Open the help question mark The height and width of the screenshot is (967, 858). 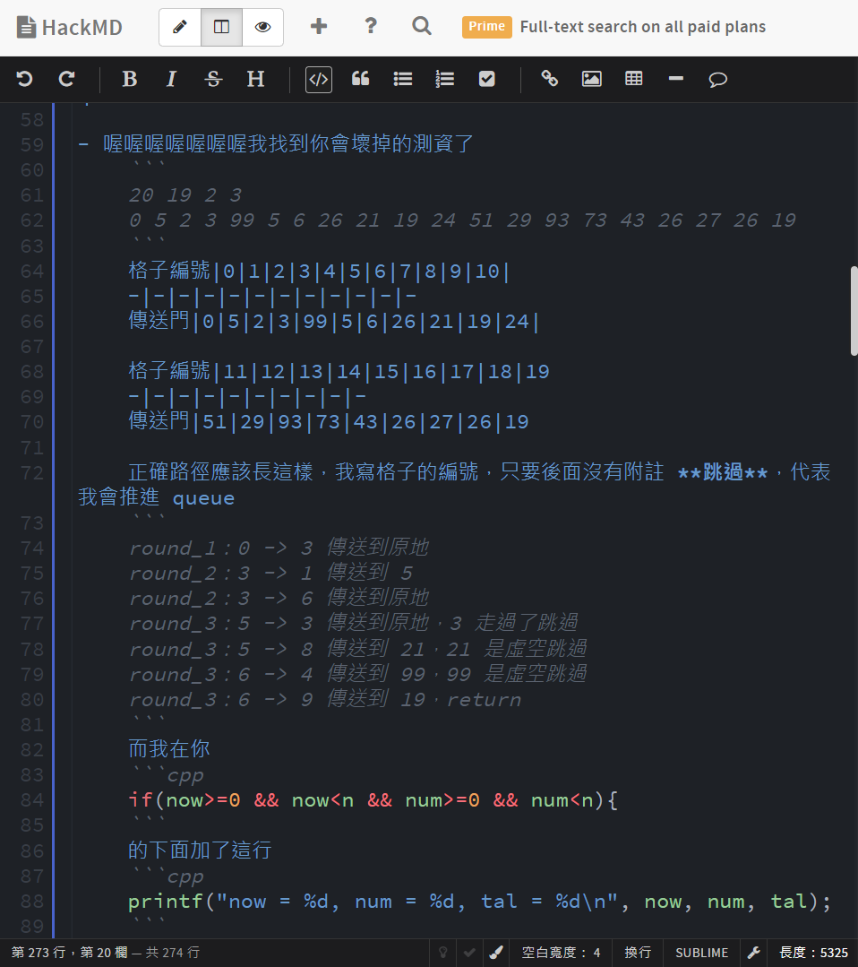coord(371,26)
